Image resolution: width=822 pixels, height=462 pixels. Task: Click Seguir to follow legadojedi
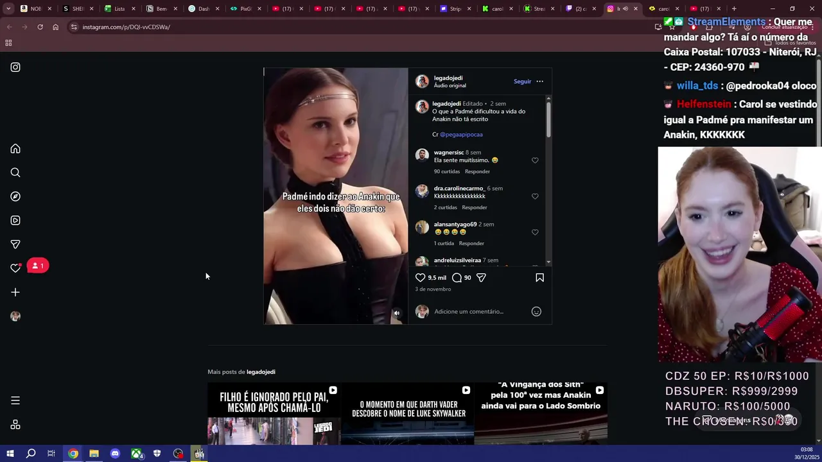[522, 81]
